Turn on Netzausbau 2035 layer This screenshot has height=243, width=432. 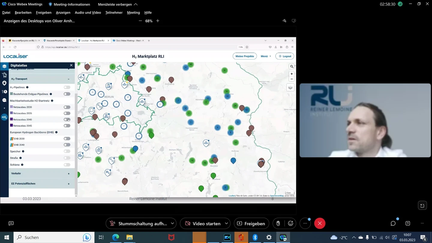pos(67,113)
